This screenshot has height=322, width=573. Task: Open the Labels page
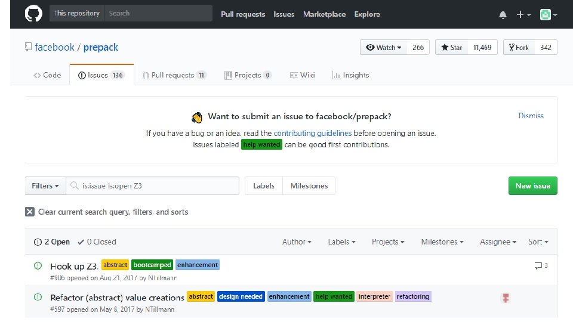[264, 186]
